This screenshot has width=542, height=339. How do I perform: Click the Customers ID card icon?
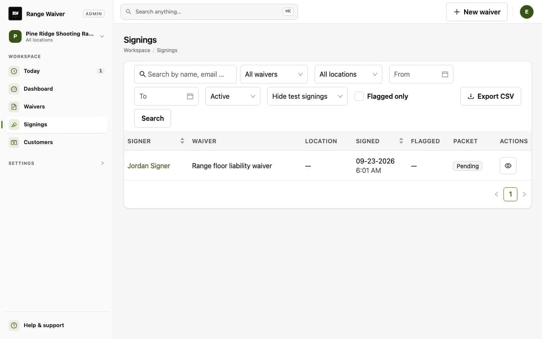(x=14, y=142)
